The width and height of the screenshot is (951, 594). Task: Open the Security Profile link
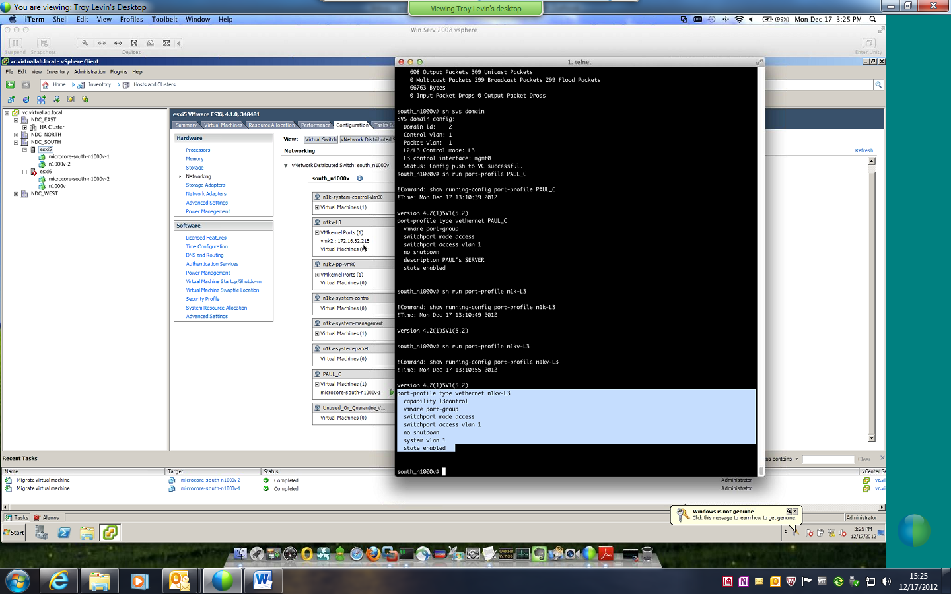[203, 299]
